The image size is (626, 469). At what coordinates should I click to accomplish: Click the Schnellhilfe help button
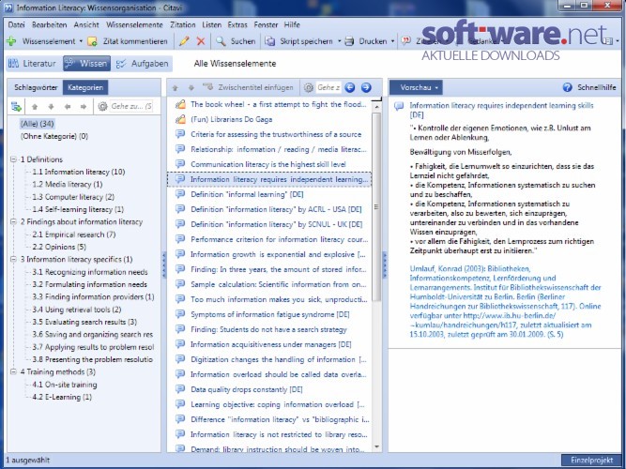(588, 87)
